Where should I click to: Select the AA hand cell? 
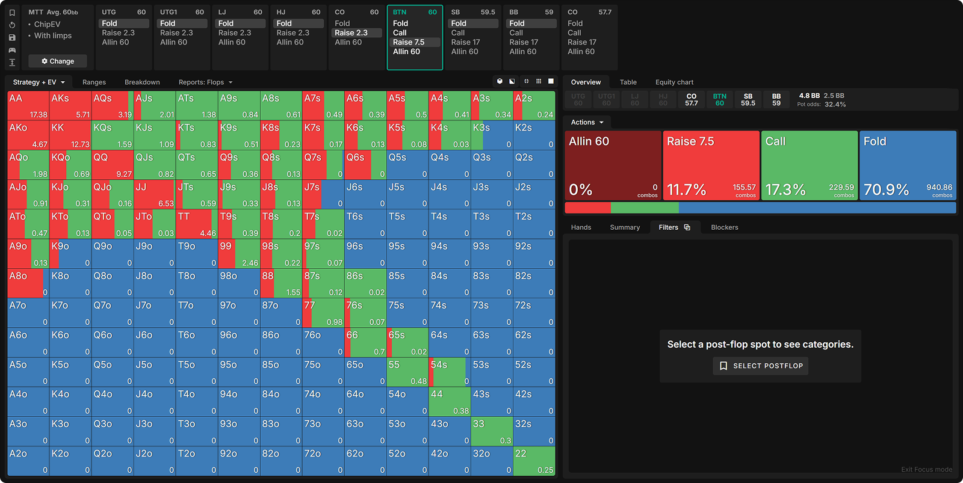(x=28, y=105)
